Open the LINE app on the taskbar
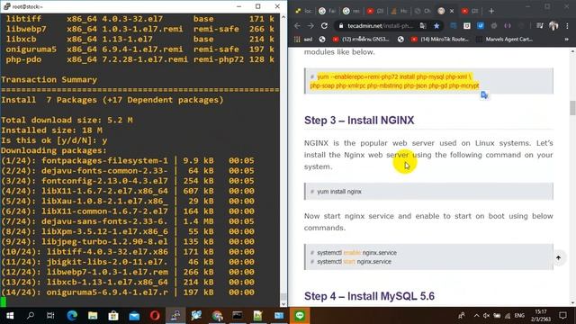 [300, 316]
